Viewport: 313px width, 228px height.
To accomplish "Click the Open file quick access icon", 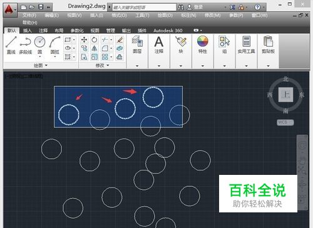I will point(32,7).
